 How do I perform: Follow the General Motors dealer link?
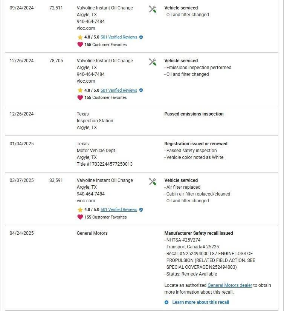230,285
